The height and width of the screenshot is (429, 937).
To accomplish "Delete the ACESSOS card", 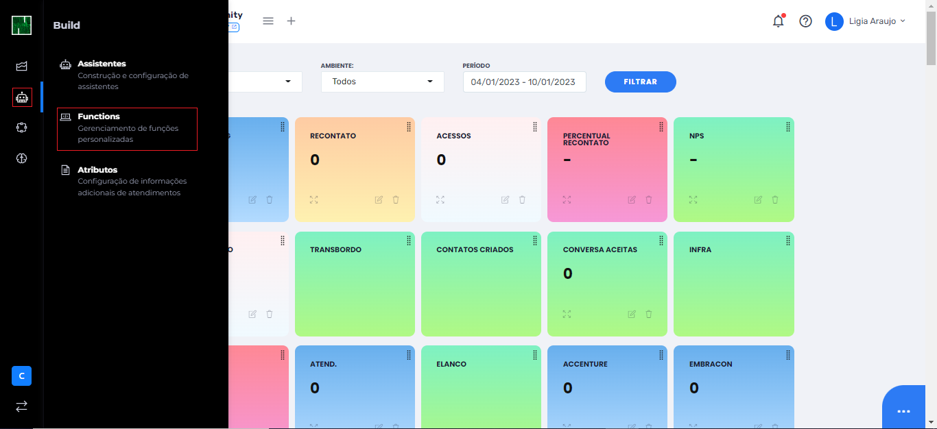I will pos(522,199).
